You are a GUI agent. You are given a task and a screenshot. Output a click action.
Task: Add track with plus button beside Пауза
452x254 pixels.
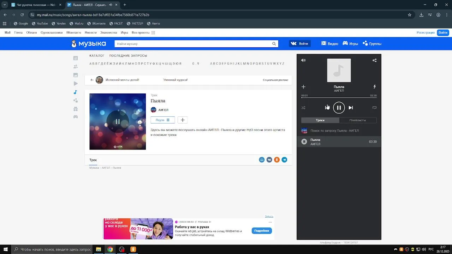click(x=183, y=120)
